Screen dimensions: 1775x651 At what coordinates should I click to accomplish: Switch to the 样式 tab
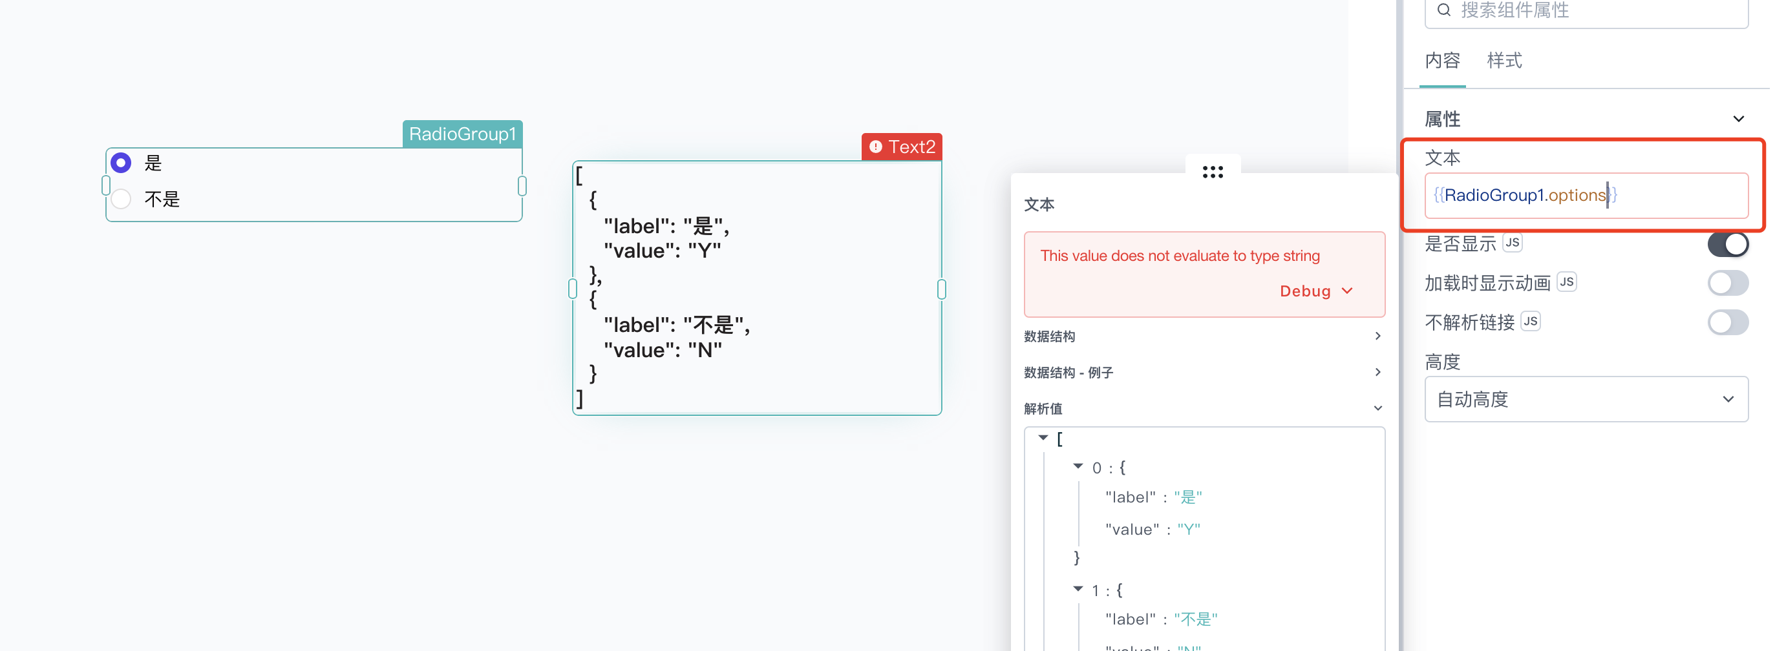point(1504,61)
